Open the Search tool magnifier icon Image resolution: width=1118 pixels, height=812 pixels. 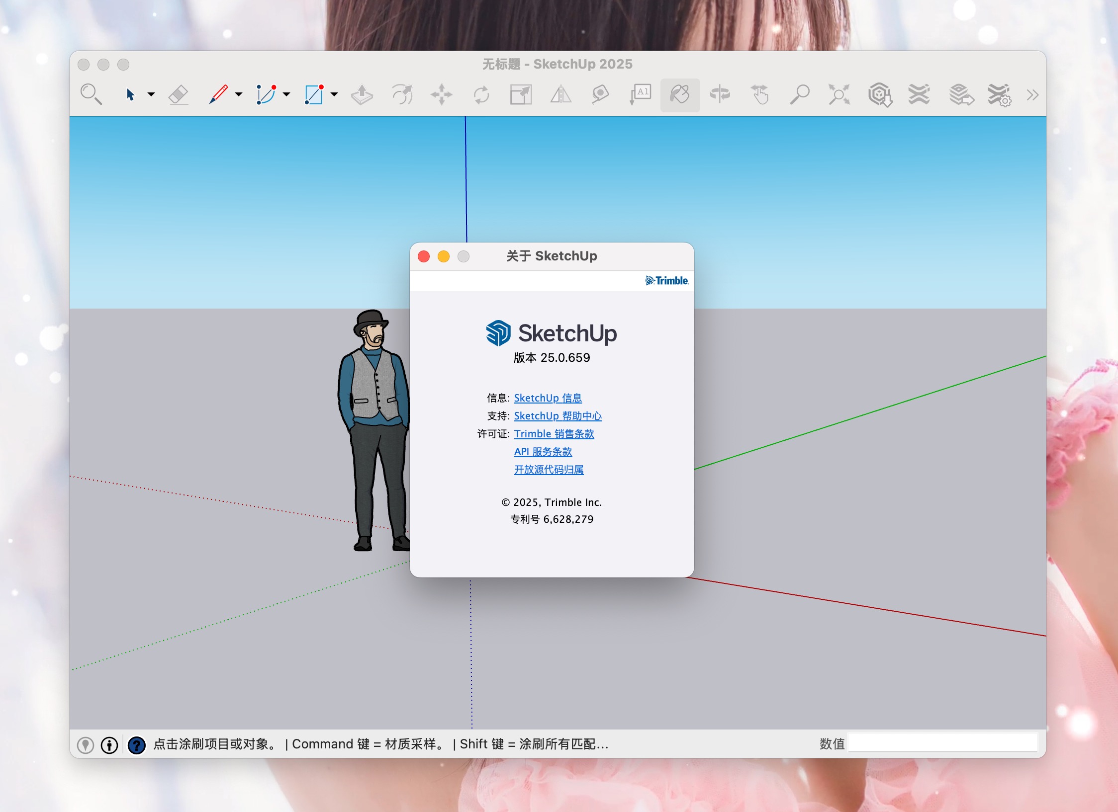[x=91, y=94]
